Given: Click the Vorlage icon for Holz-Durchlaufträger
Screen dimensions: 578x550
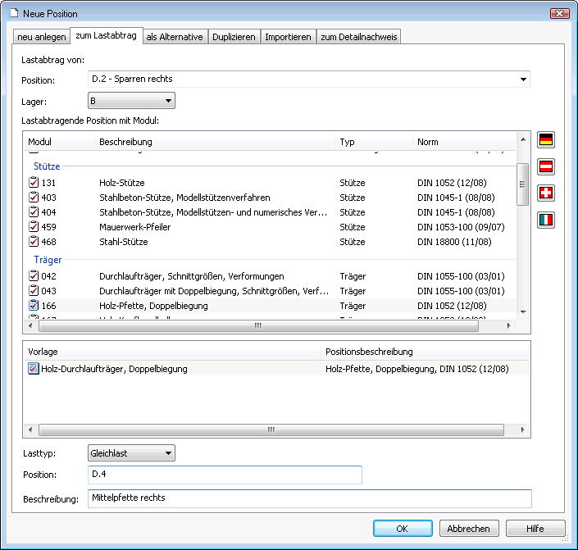Looking at the screenshot, I should click(x=33, y=369).
